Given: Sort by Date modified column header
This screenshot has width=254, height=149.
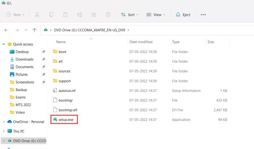Looking at the screenshot, I should pyautogui.click(x=141, y=42).
